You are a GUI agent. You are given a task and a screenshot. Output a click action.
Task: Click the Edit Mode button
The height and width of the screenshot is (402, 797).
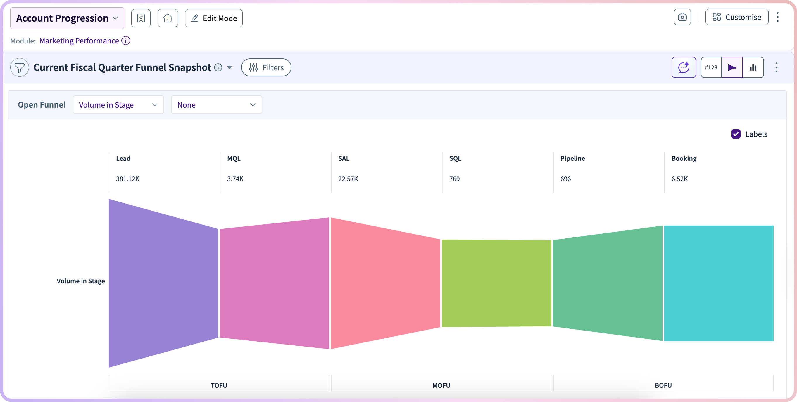coord(214,18)
